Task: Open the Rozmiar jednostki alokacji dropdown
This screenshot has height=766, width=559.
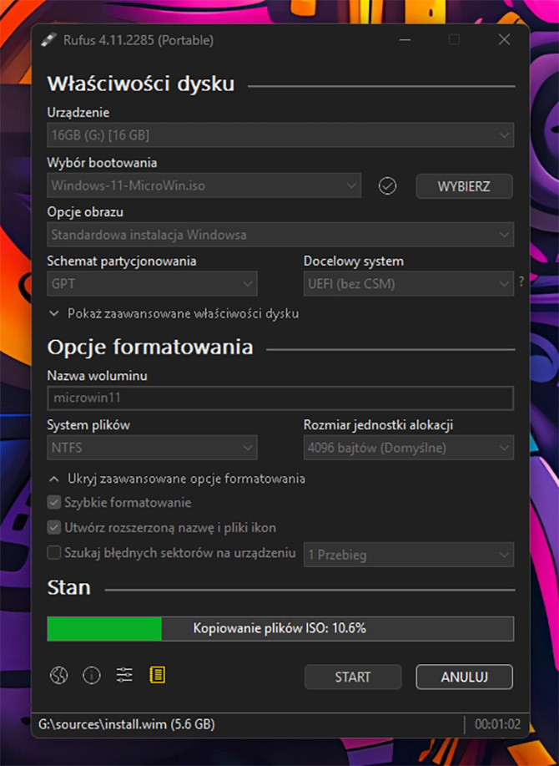Action: [x=408, y=448]
